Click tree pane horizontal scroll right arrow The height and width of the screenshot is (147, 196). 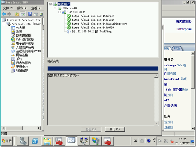click(39, 128)
